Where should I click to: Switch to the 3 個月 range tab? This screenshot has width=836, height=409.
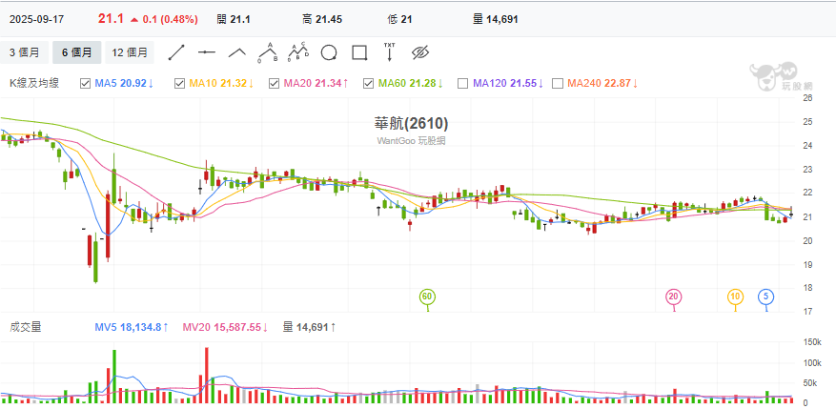(x=26, y=52)
